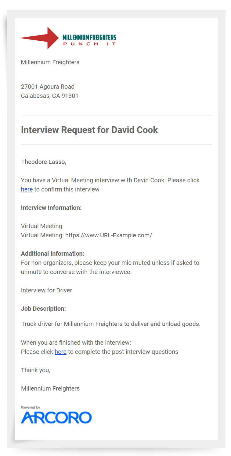
Task: Click the 'Thank you,' closing line
Action: point(35,370)
